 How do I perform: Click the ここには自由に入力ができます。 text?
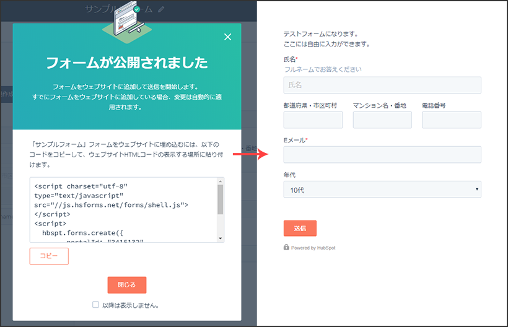pos(327,44)
